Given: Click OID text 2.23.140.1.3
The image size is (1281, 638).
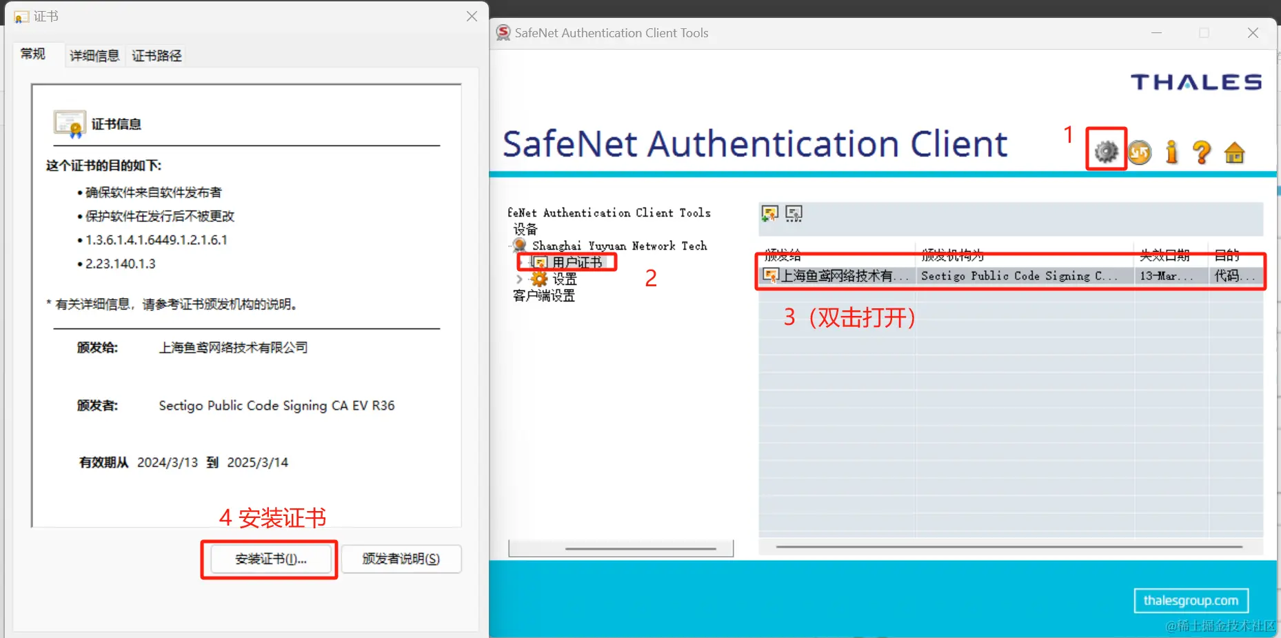Looking at the screenshot, I should pos(121,263).
